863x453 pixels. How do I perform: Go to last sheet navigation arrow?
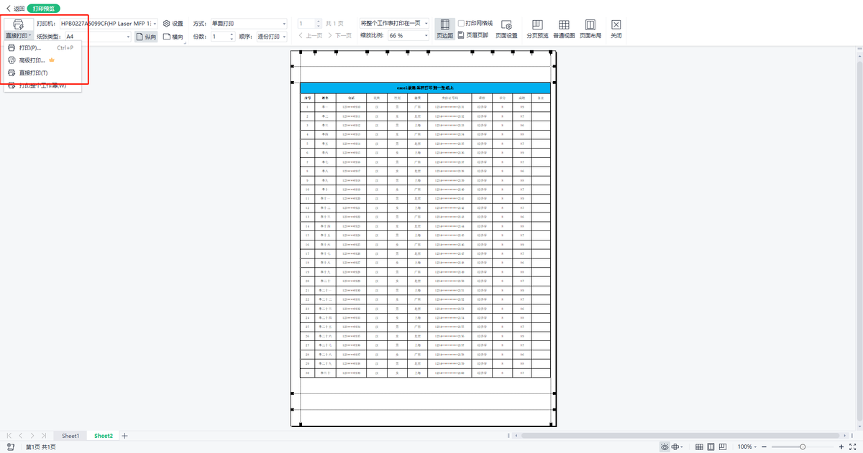pos(44,436)
